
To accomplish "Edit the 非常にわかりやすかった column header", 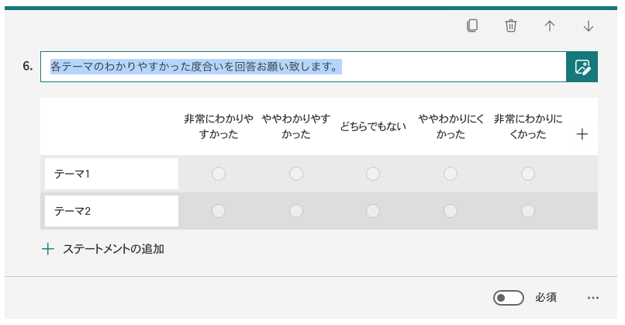I will pos(219,126).
